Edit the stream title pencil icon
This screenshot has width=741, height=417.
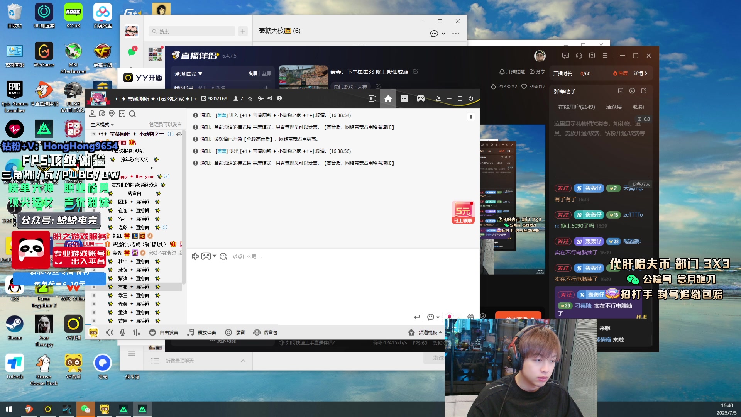point(415,71)
